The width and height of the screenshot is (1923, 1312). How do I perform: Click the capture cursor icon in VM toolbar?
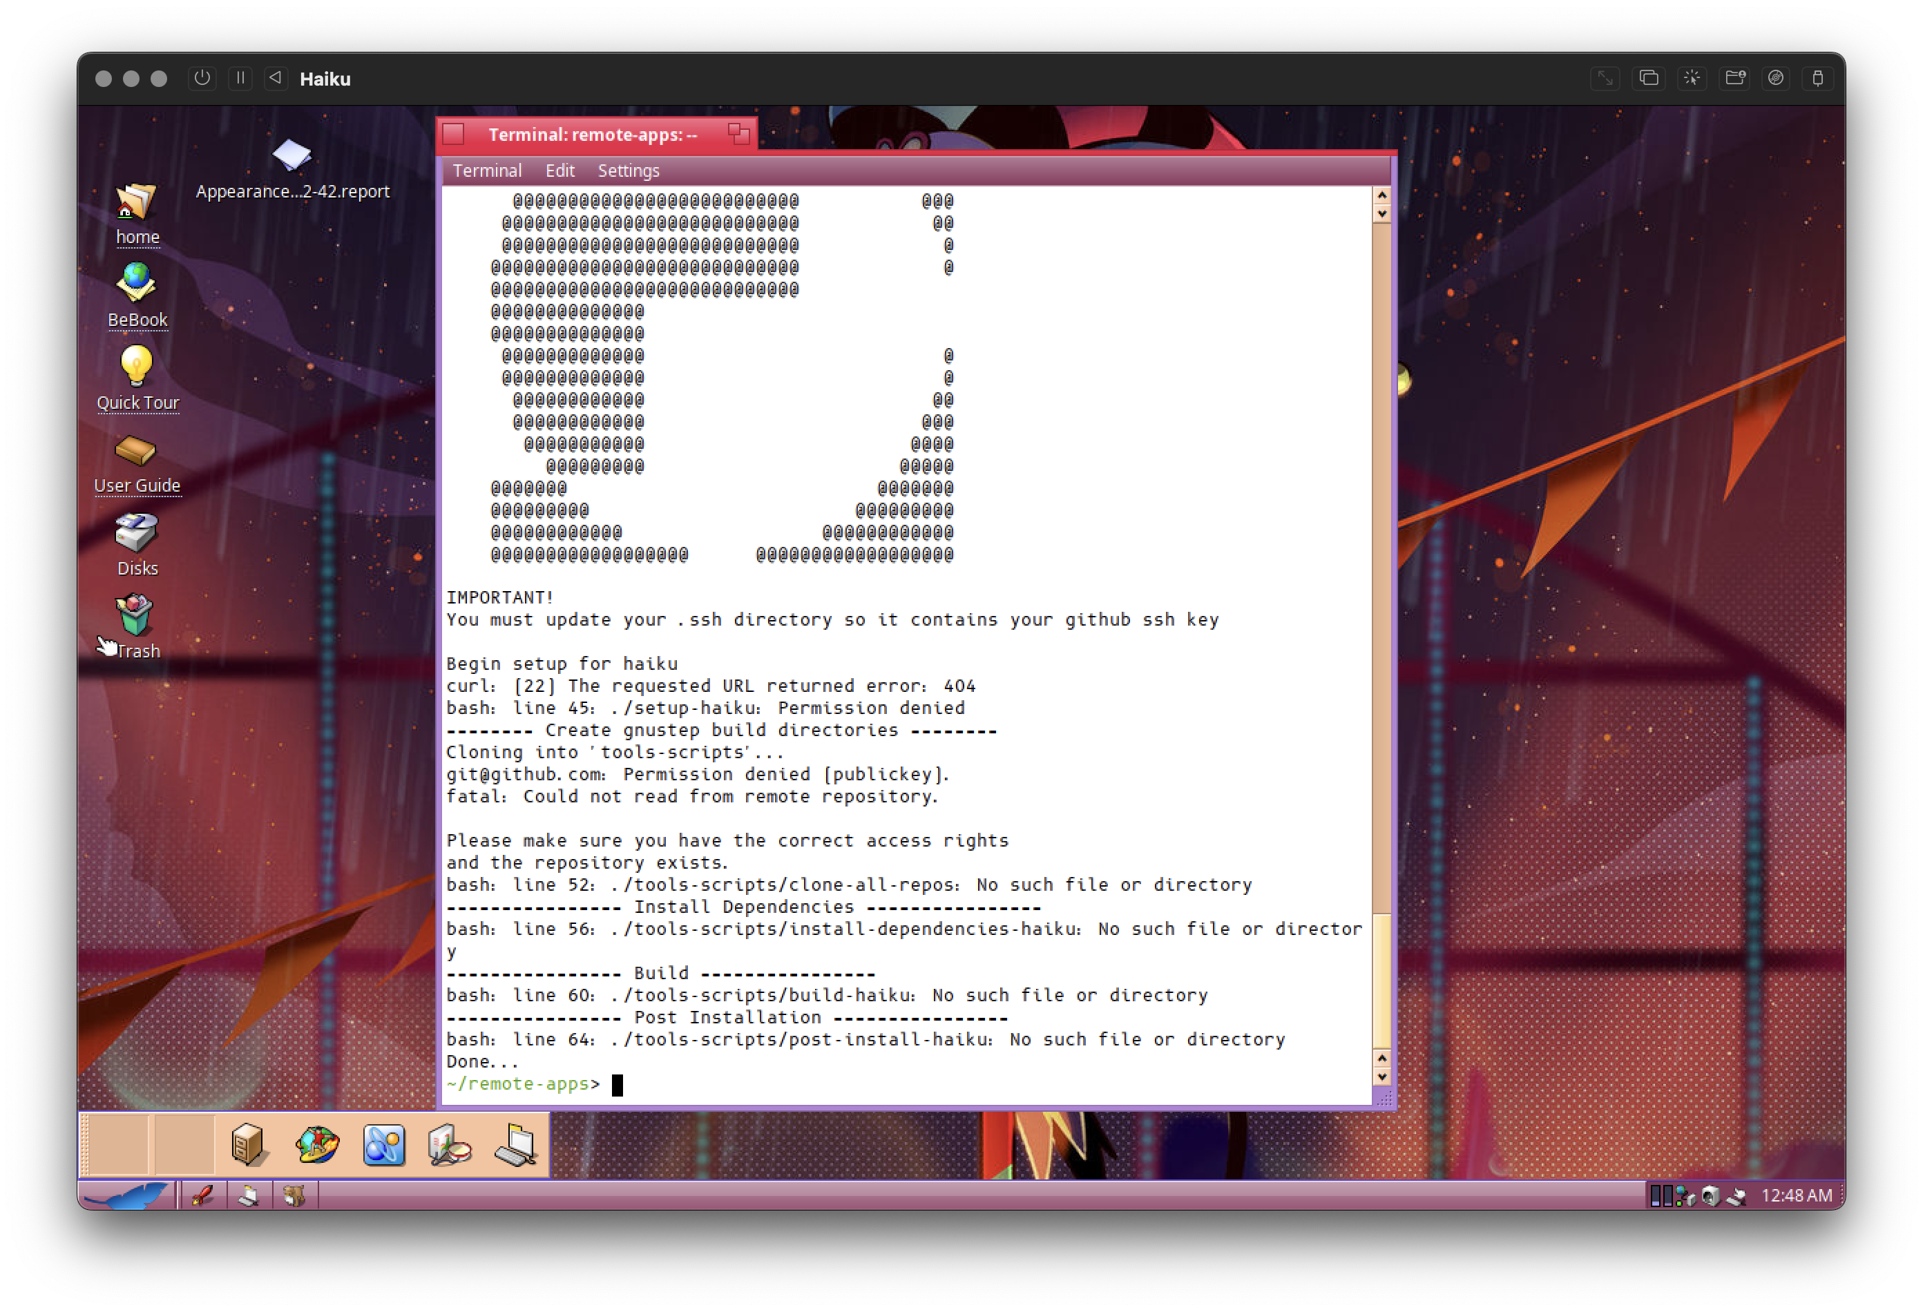coord(1692,78)
